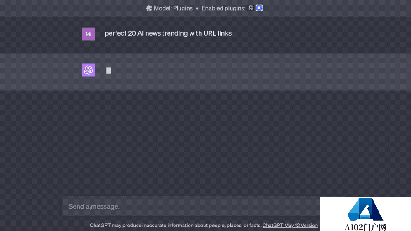411x231 pixels.
Task: Focus the 'Send a message' input field
Action: click(192, 206)
